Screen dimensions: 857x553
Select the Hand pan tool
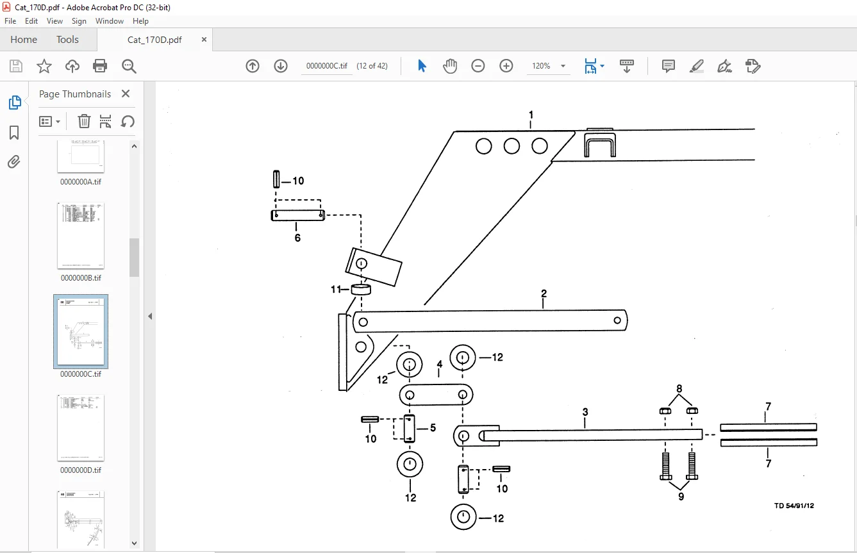450,66
